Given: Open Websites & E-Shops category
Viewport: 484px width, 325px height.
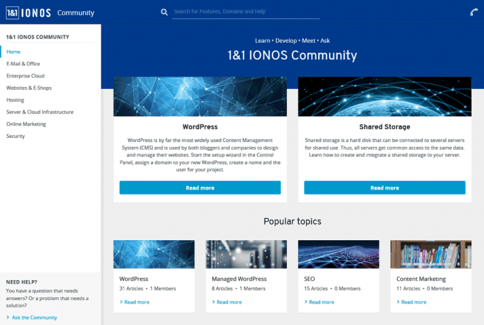Looking at the screenshot, I should [x=29, y=88].
